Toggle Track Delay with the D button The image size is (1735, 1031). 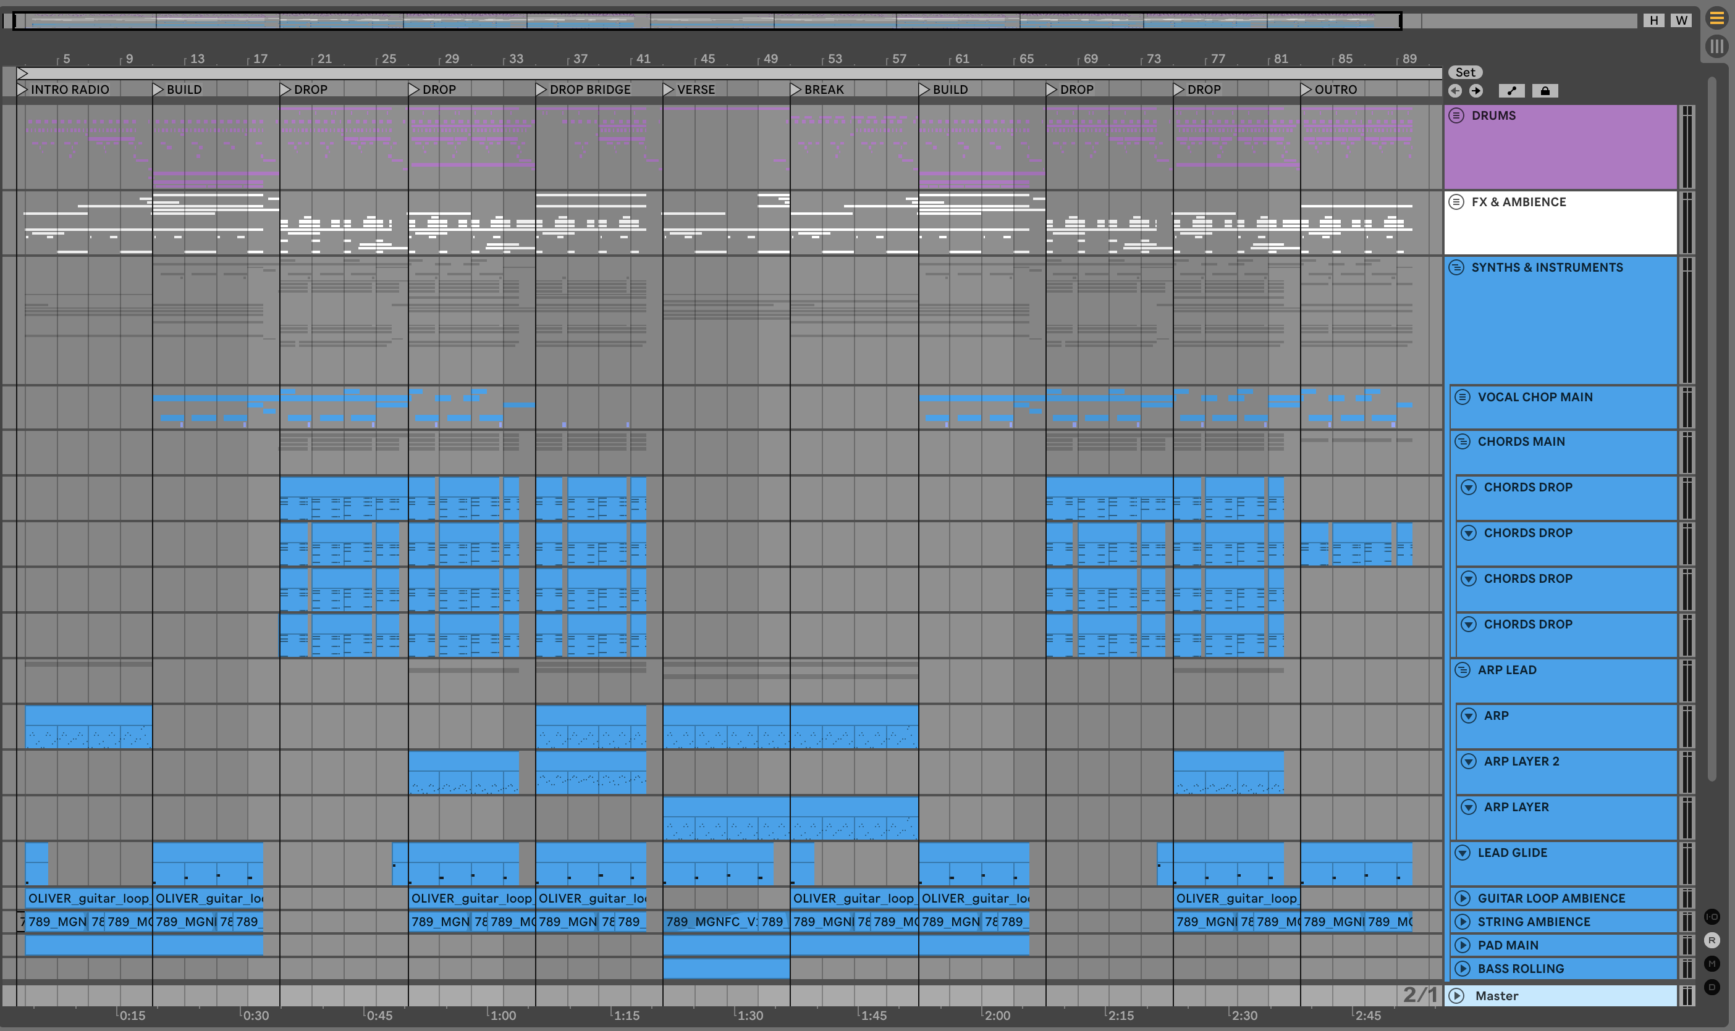(x=1712, y=987)
